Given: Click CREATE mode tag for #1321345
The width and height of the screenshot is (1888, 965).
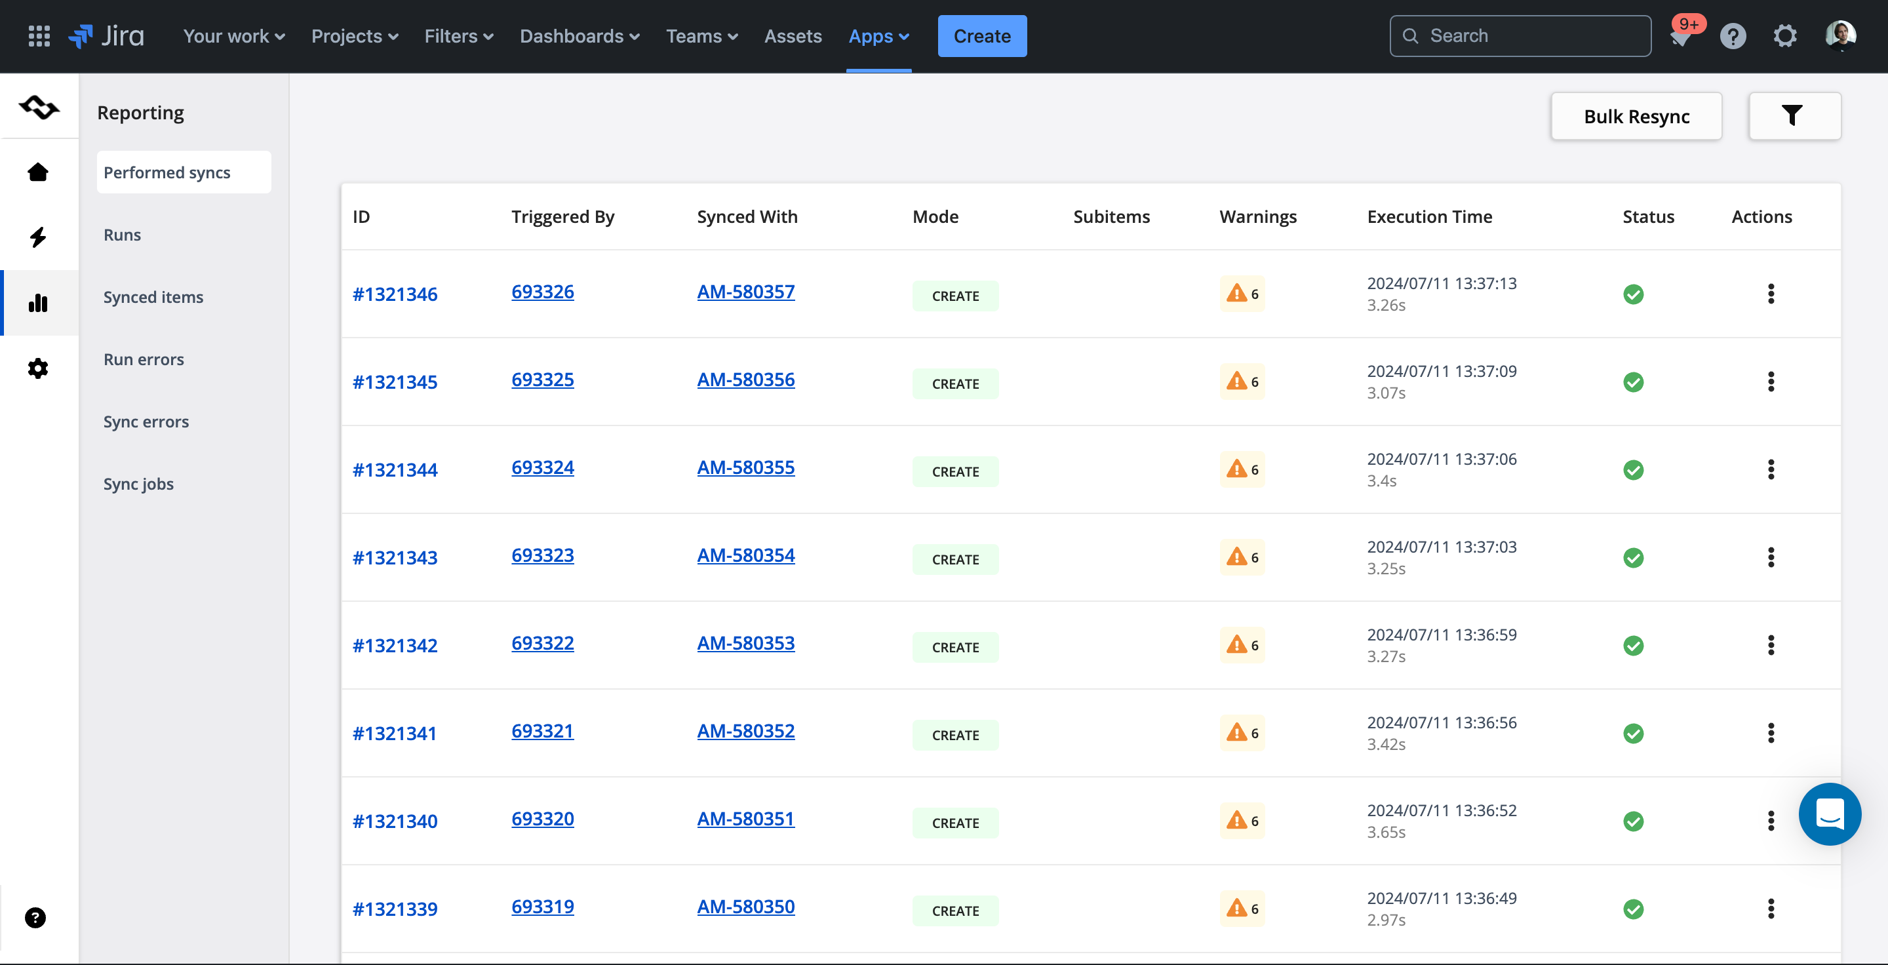Looking at the screenshot, I should (955, 384).
